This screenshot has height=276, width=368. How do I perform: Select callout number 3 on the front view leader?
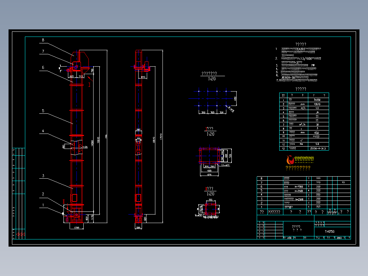tap(43, 176)
